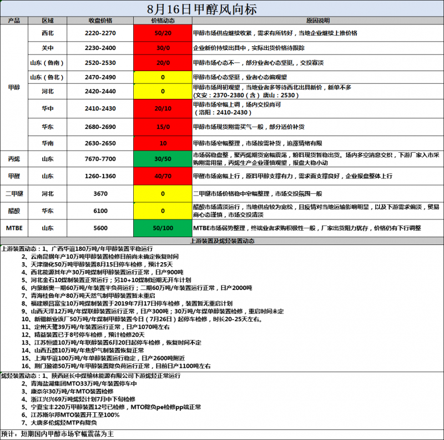Image resolution: width=444 pixels, height=440 pixels.
Task: Click the red '20/10' cell
Action: pos(163,108)
